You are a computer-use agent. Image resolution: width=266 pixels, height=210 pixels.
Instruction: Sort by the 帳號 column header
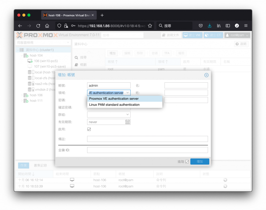130,62
